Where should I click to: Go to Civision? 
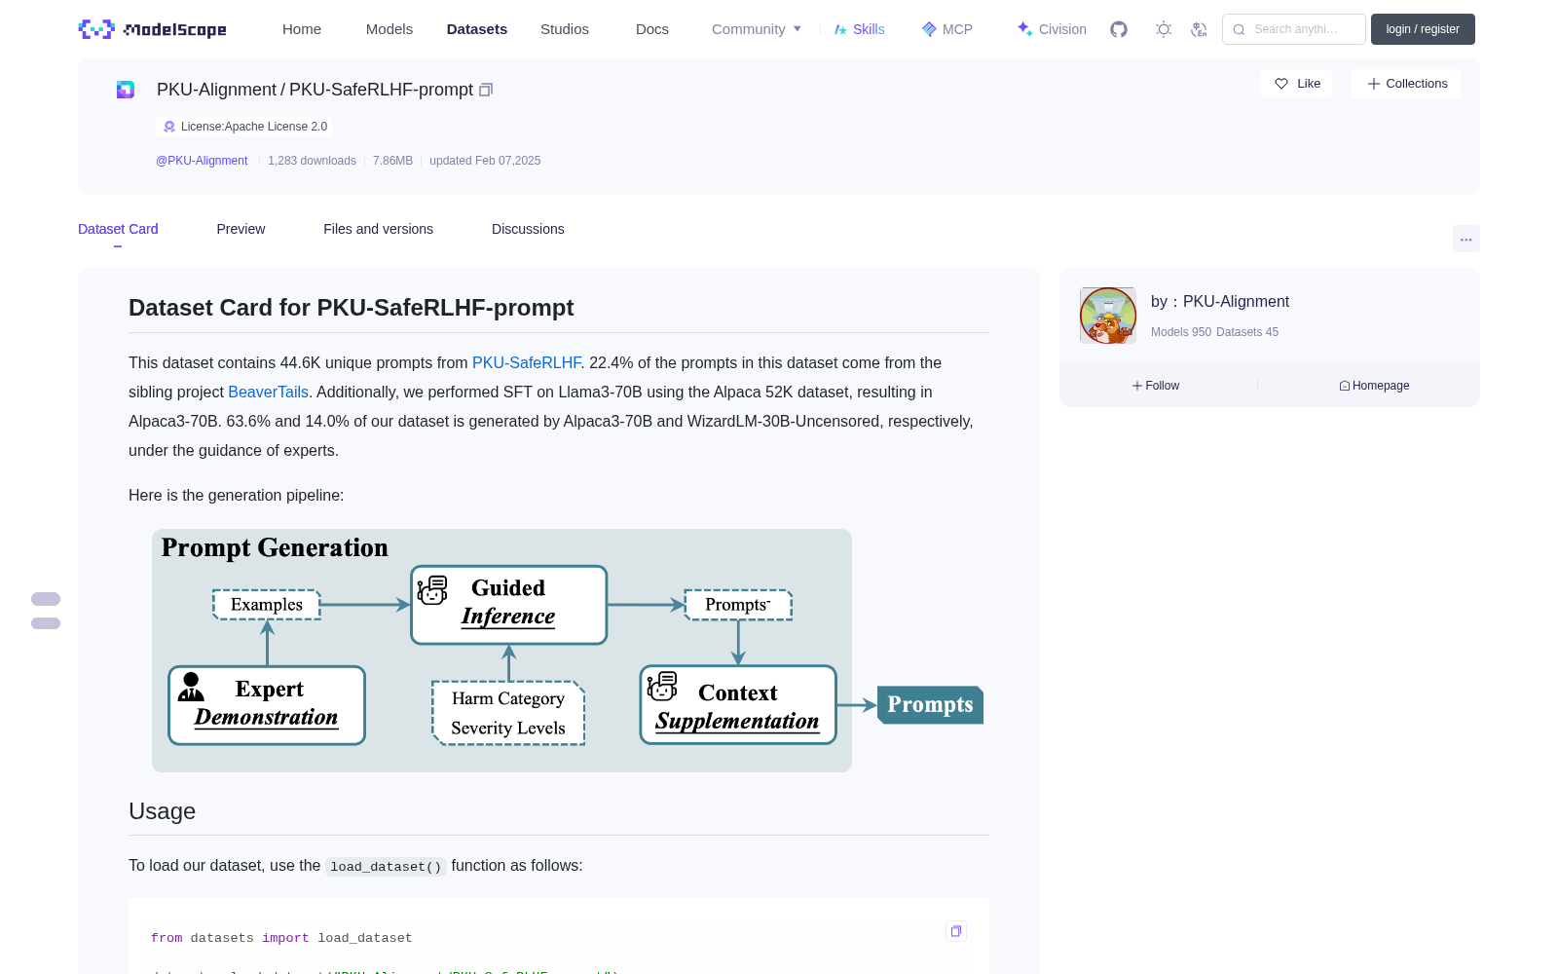click(x=1052, y=29)
